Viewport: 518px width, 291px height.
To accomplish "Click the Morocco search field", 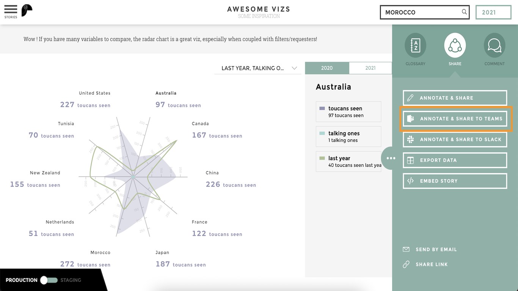I will [421, 12].
